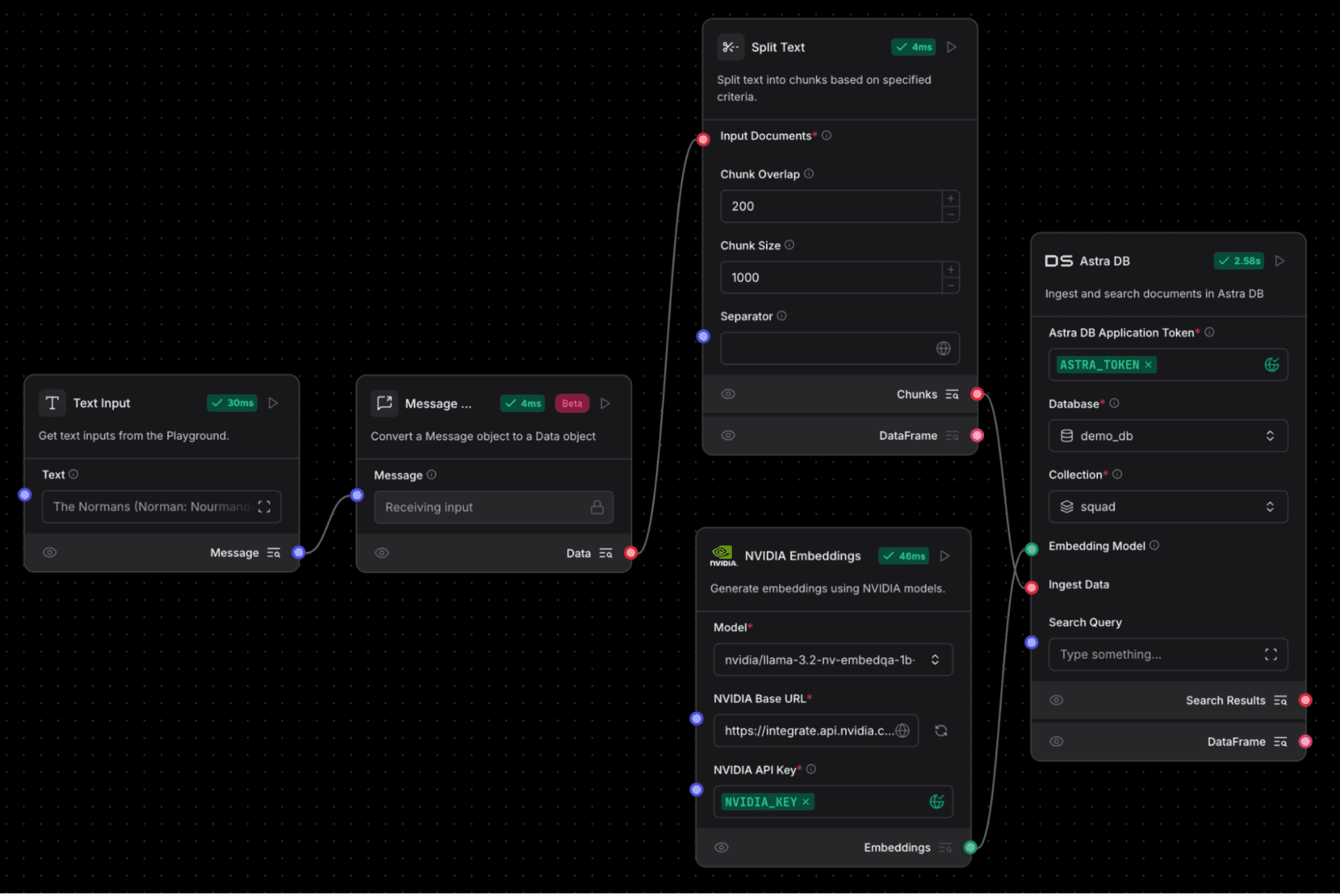The width and height of the screenshot is (1340, 894).
Task: Click the credential icon next to ASTRA_TOKEN
Action: [x=1272, y=365]
